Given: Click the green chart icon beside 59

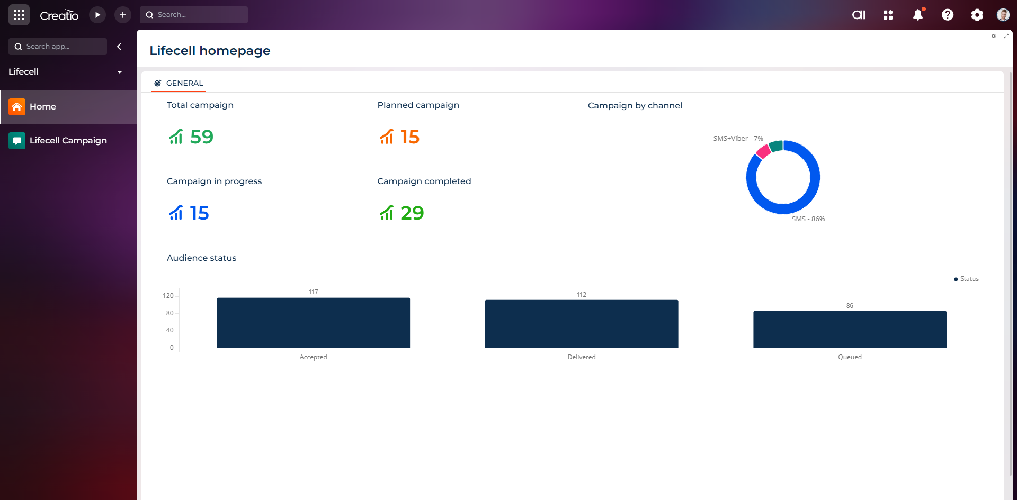Looking at the screenshot, I should 176,137.
